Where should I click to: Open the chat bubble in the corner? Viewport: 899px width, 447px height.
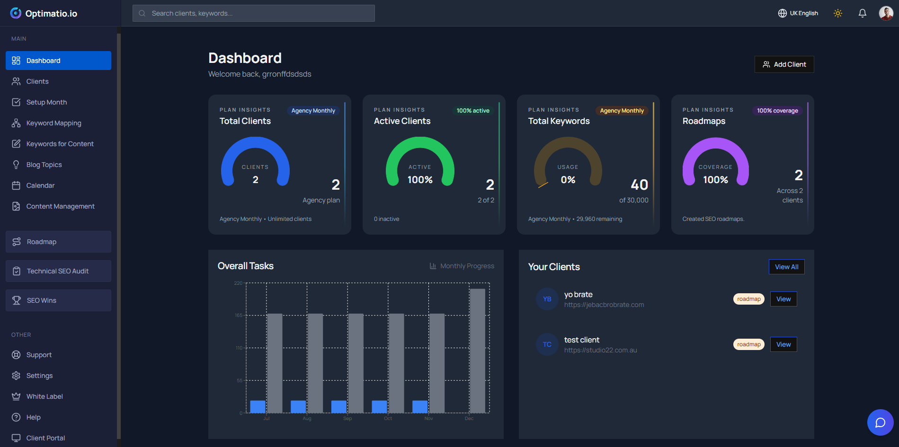point(880,422)
